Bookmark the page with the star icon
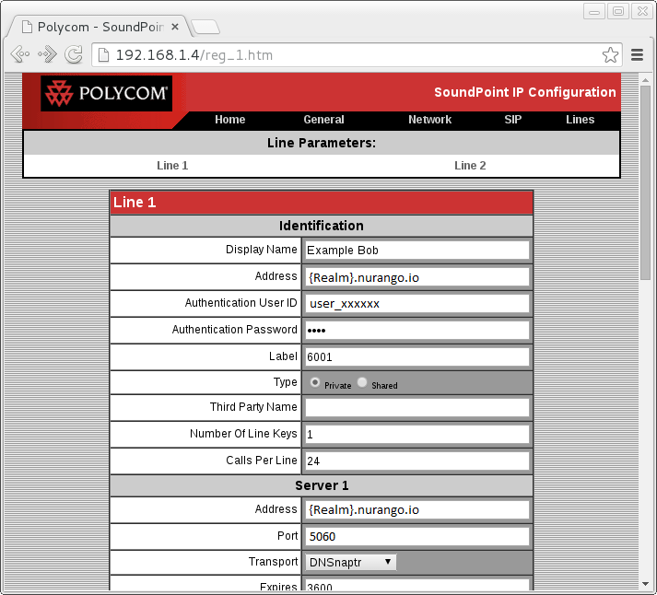Screen dimensions: 657x595 pyautogui.click(x=610, y=55)
